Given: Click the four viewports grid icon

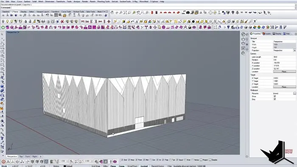Looking at the screenshot, I should click(x=56, y=15).
